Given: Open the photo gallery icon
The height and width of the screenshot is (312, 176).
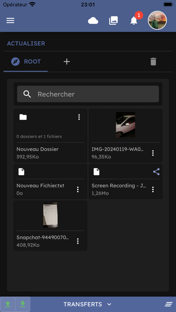Looking at the screenshot, I should (x=114, y=21).
